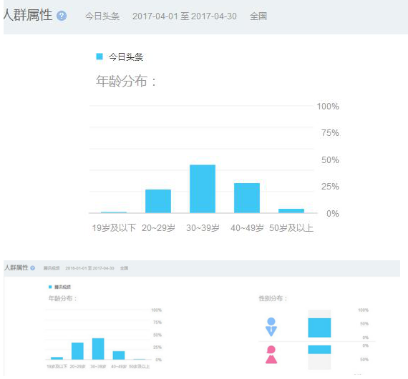The height and width of the screenshot is (379, 408).
Task: Click the 19岁及以下 axis label in top chart
Action: pos(114,228)
